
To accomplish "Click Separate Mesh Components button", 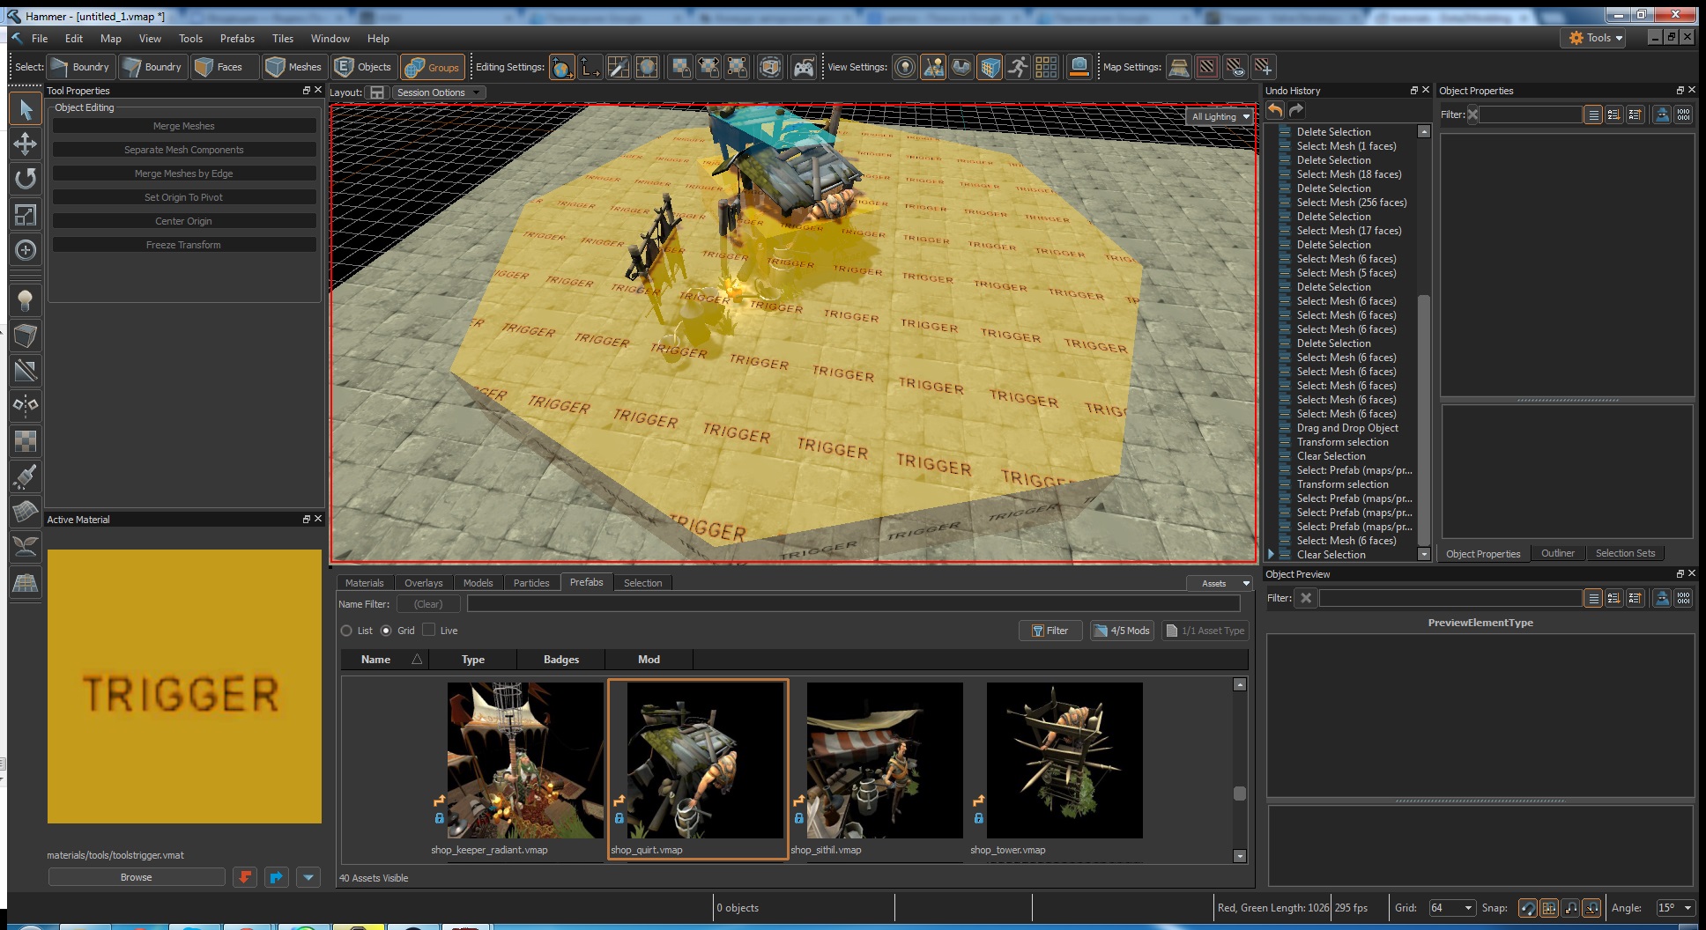I will 183,150.
